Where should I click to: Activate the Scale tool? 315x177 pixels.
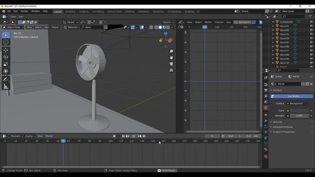pos(5,64)
